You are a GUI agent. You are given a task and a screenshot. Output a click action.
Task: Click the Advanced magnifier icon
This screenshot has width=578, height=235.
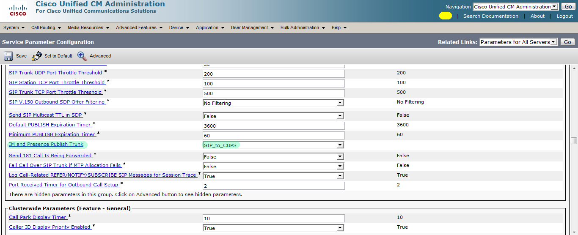82,56
